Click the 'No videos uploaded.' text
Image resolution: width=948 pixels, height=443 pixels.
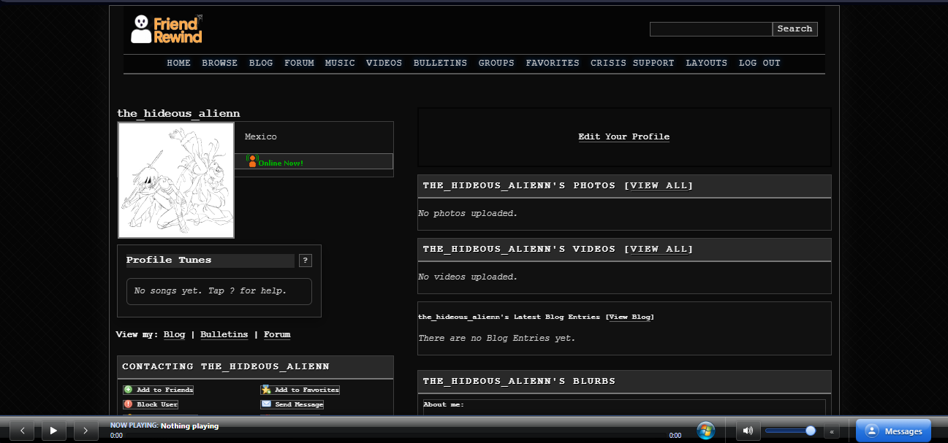point(468,277)
